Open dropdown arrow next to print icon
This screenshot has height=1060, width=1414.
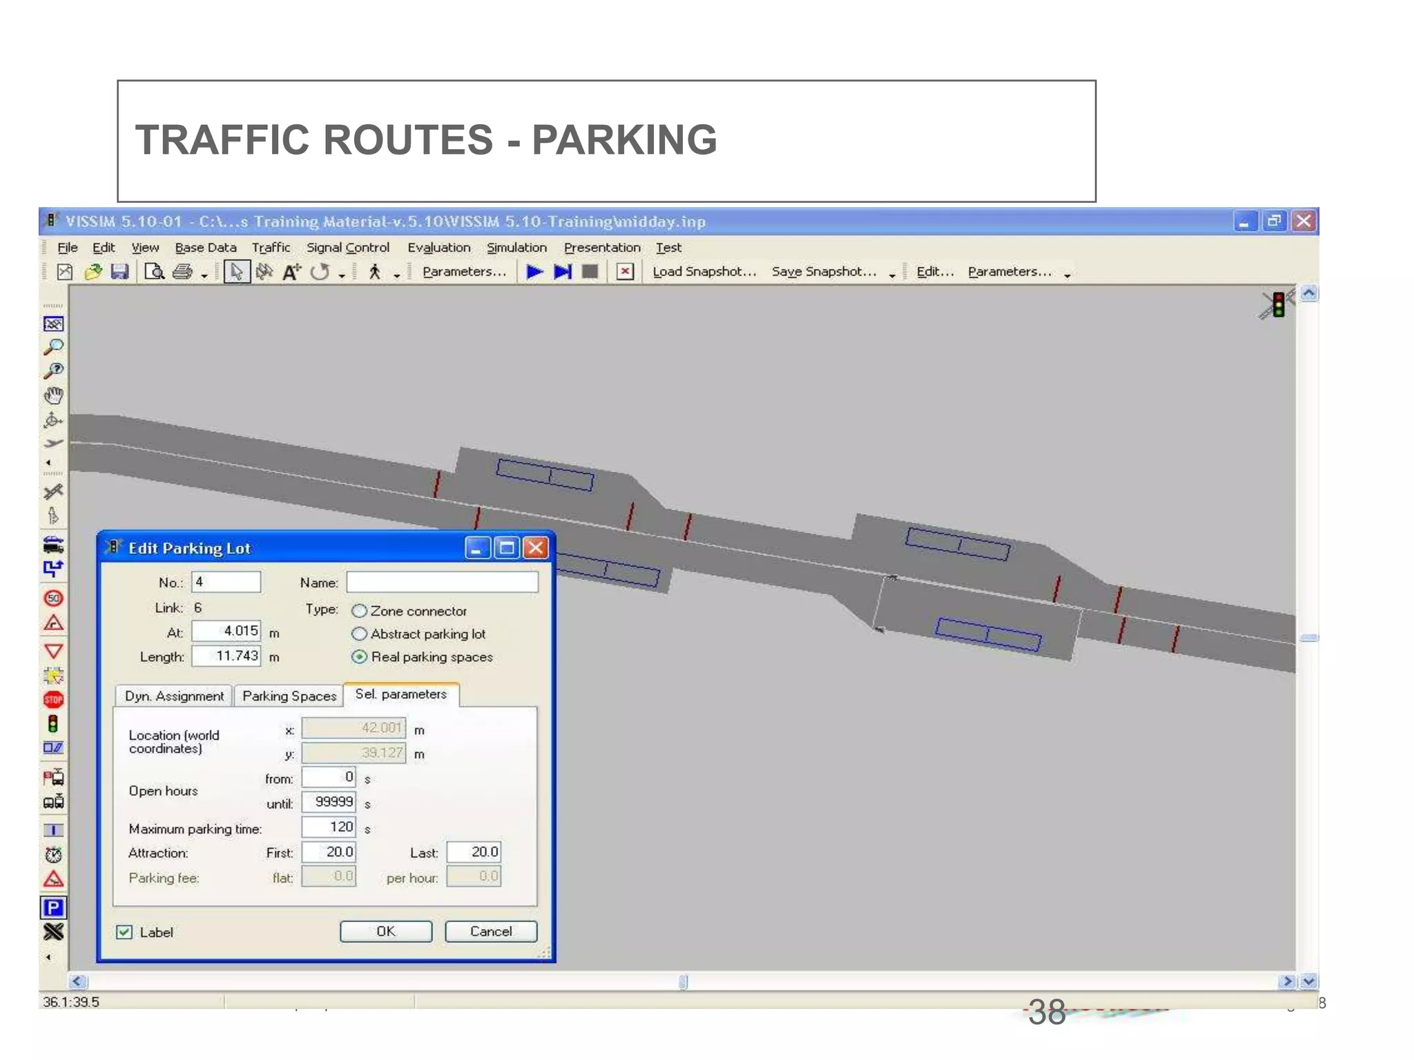point(204,275)
